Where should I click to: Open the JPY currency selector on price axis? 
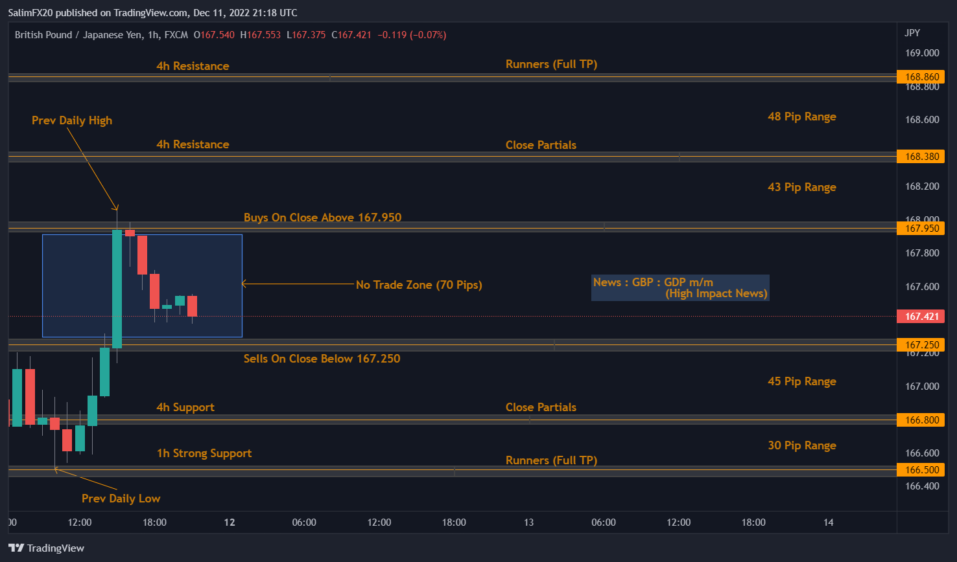pos(912,33)
